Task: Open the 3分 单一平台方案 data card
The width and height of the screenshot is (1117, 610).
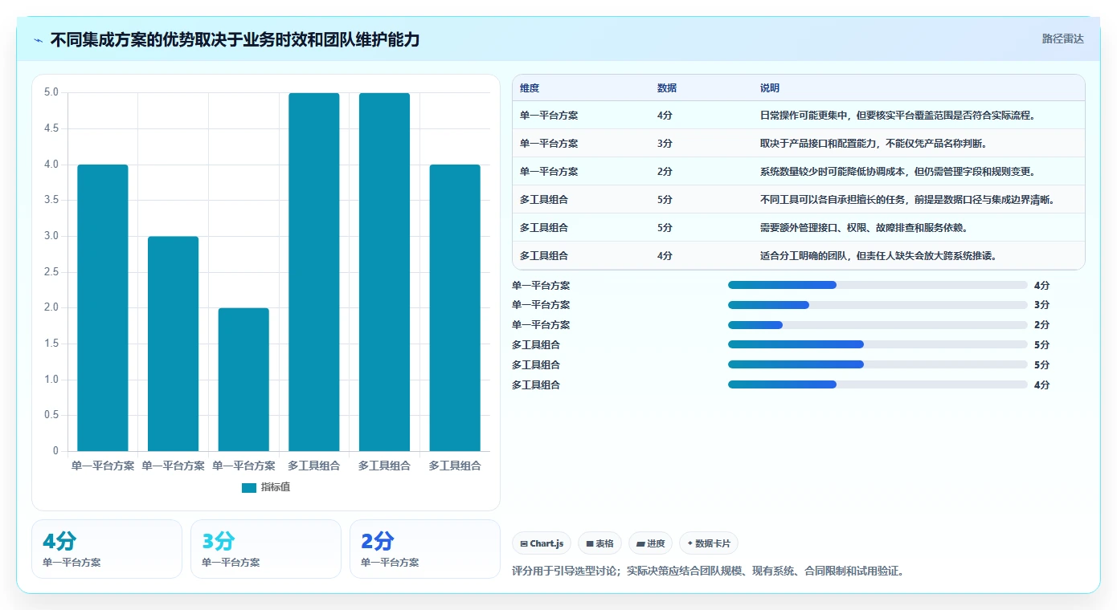Action: [266, 549]
